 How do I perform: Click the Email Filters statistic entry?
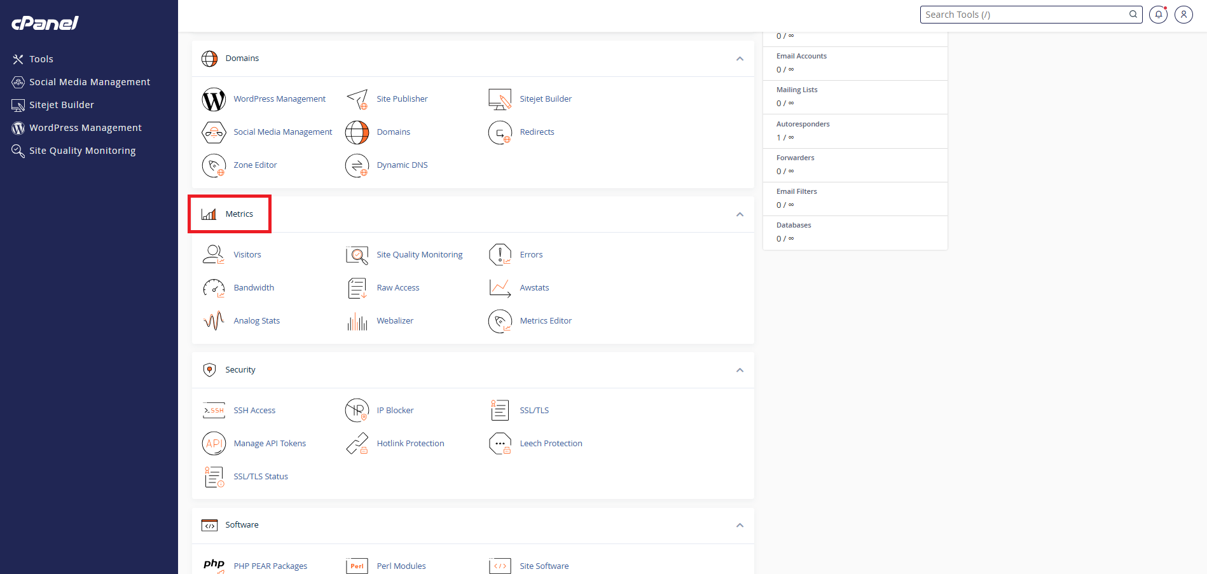pos(855,199)
